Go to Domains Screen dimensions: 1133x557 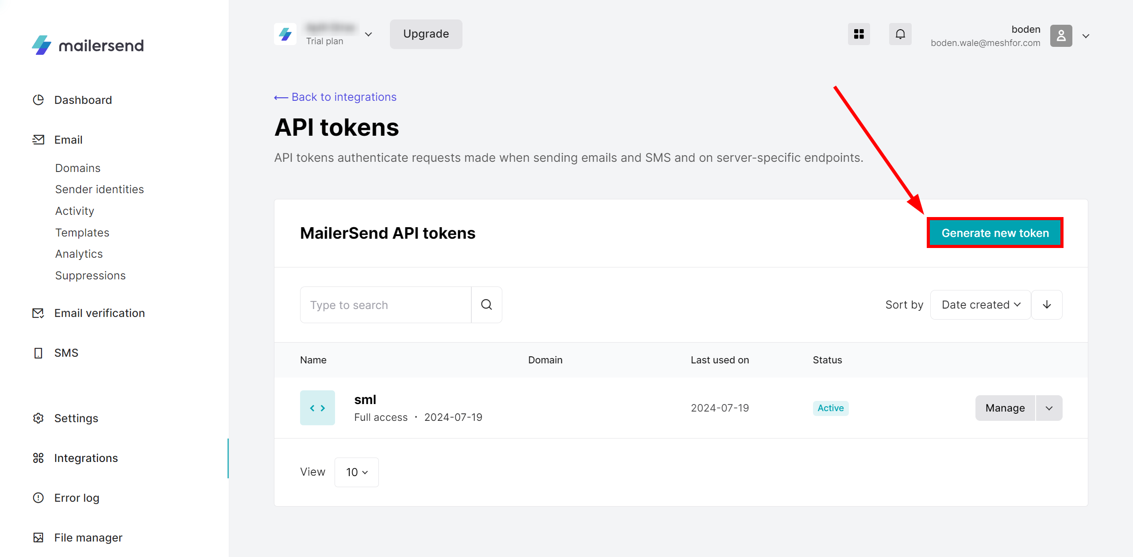78,168
